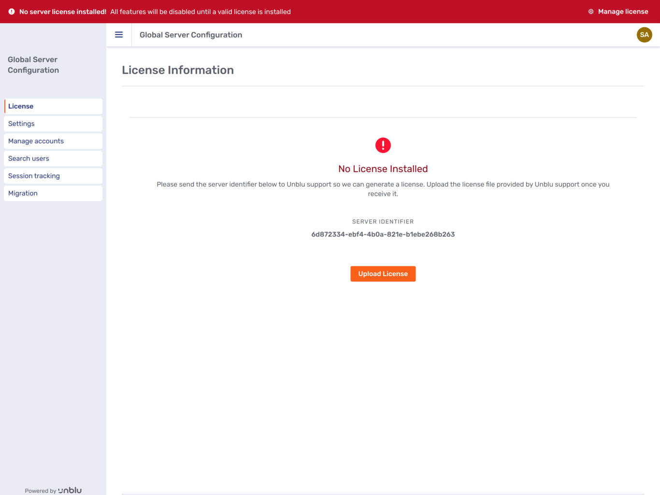
Task: Click the red exclamation error icon
Action: point(383,145)
